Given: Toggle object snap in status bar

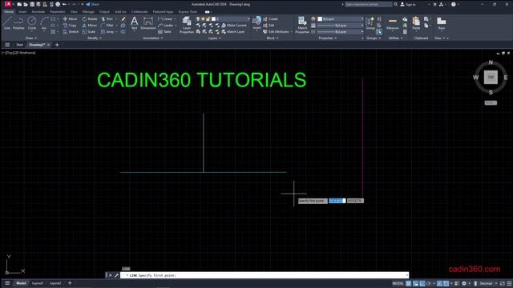Looking at the screenshot, I should point(446,283).
